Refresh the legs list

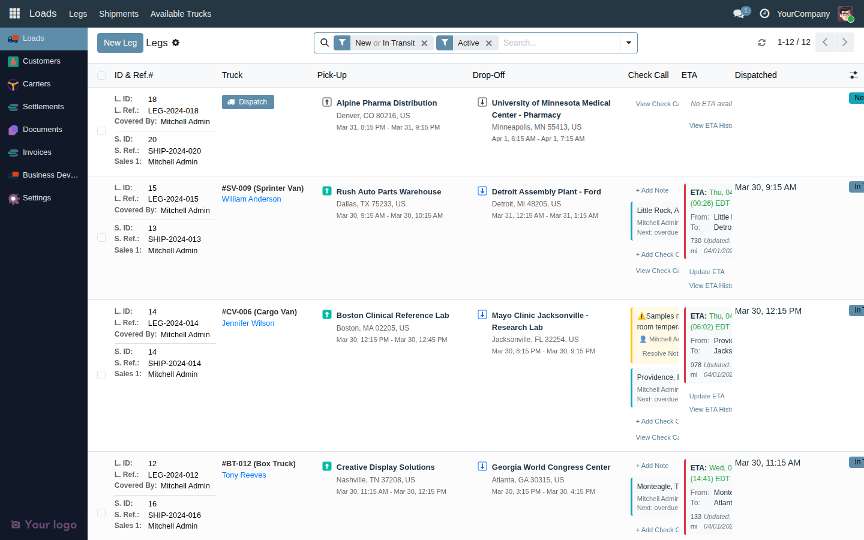click(762, 43)
